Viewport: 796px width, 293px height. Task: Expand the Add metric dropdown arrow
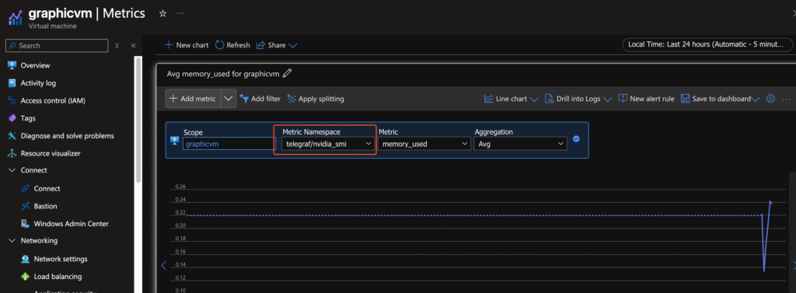pos(229,99)
